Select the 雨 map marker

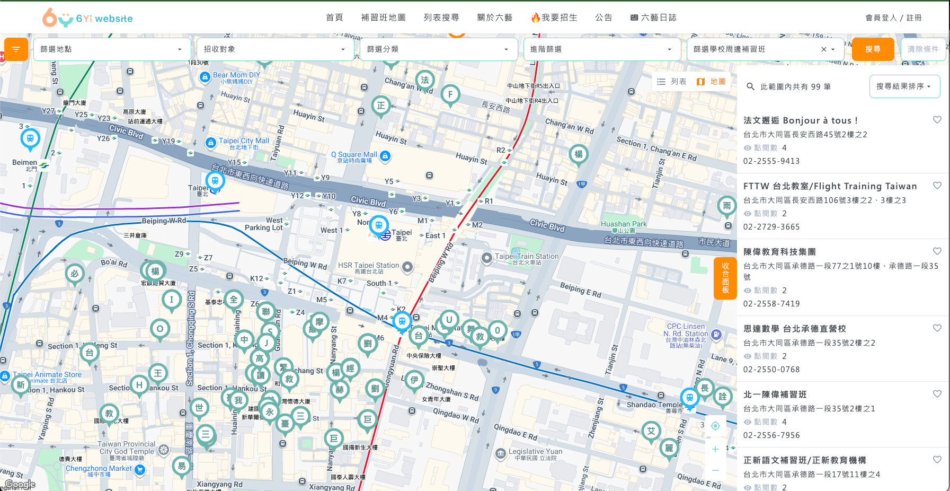tap(727, 206)
